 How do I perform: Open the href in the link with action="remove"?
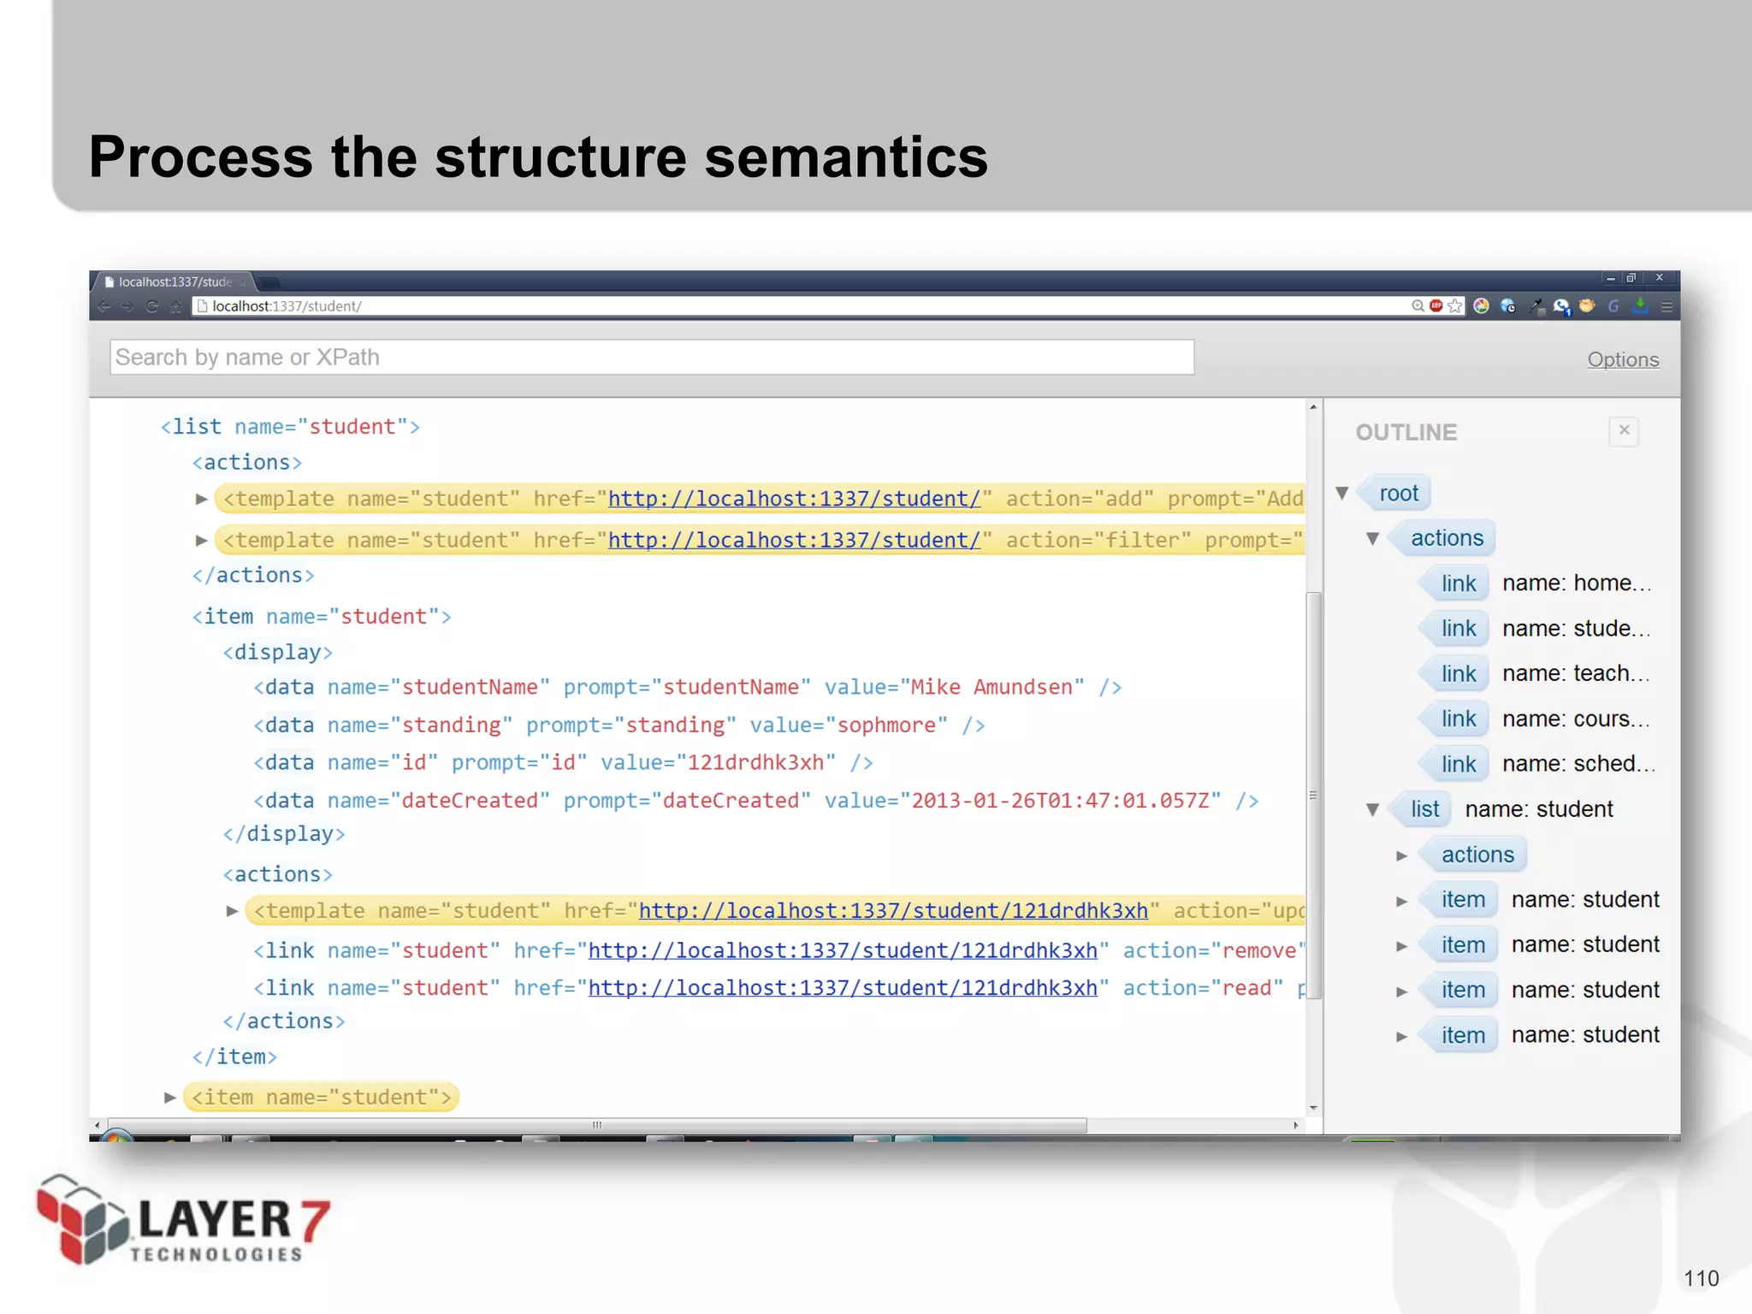843,950
